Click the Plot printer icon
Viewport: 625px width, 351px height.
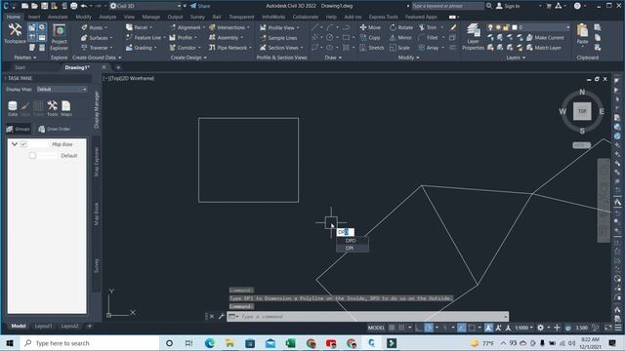pos(74,6)
